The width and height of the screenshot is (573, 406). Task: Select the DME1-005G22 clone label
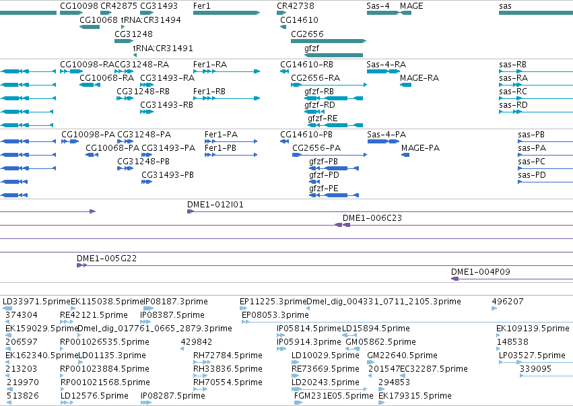coord(106,259)
